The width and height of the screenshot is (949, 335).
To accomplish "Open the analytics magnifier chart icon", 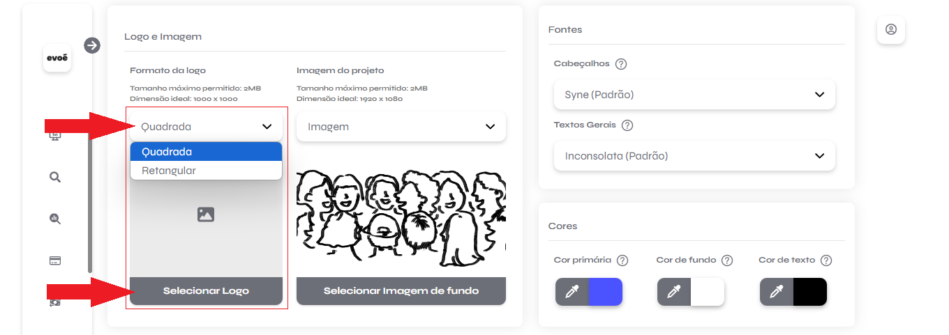I will pyautogui.click(x=55, y=219).
